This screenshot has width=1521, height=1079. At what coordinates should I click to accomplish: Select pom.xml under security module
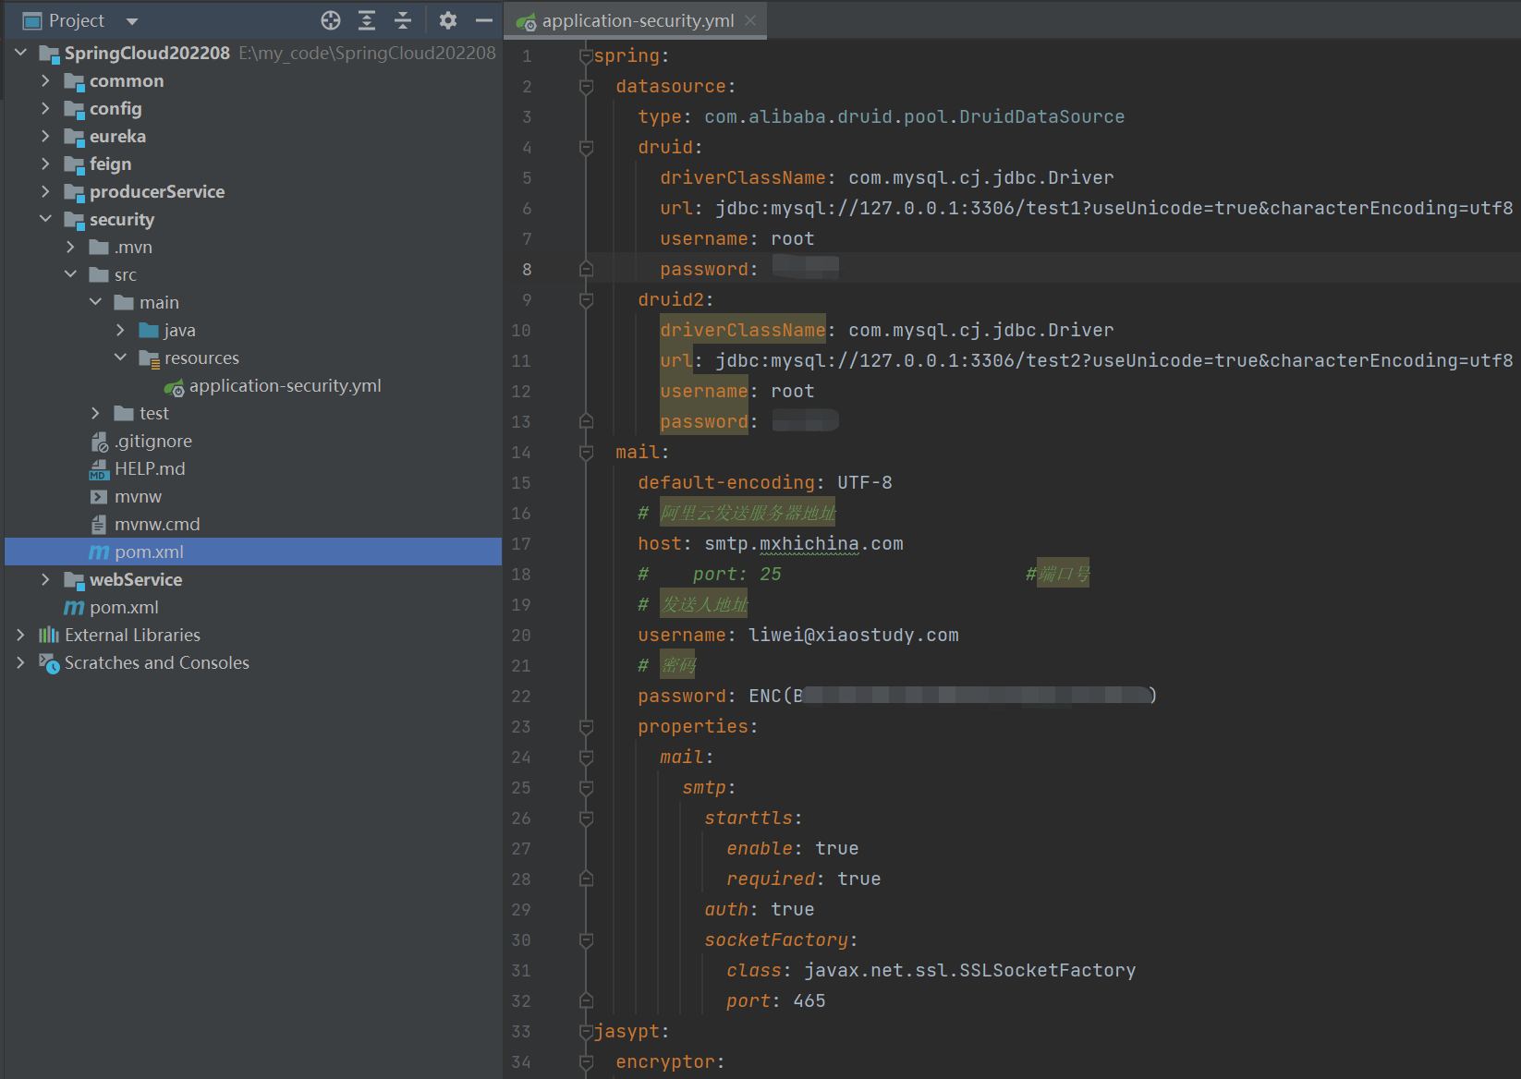tap(149, 552)
